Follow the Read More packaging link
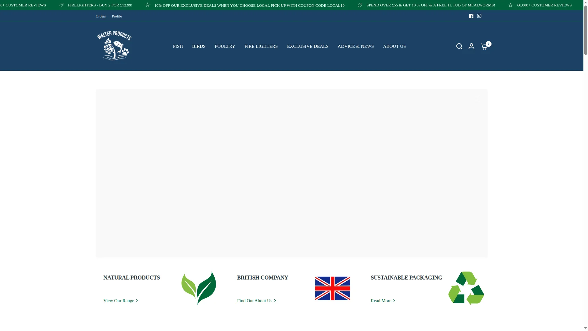Screen dimensions: 588x331 [x=383, y=301]
